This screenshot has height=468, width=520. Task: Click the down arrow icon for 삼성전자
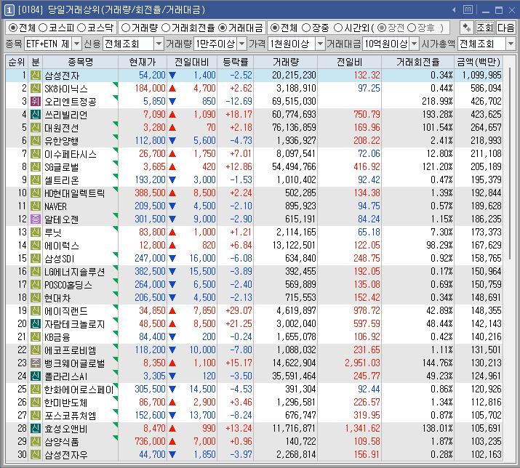coord(172,76)
